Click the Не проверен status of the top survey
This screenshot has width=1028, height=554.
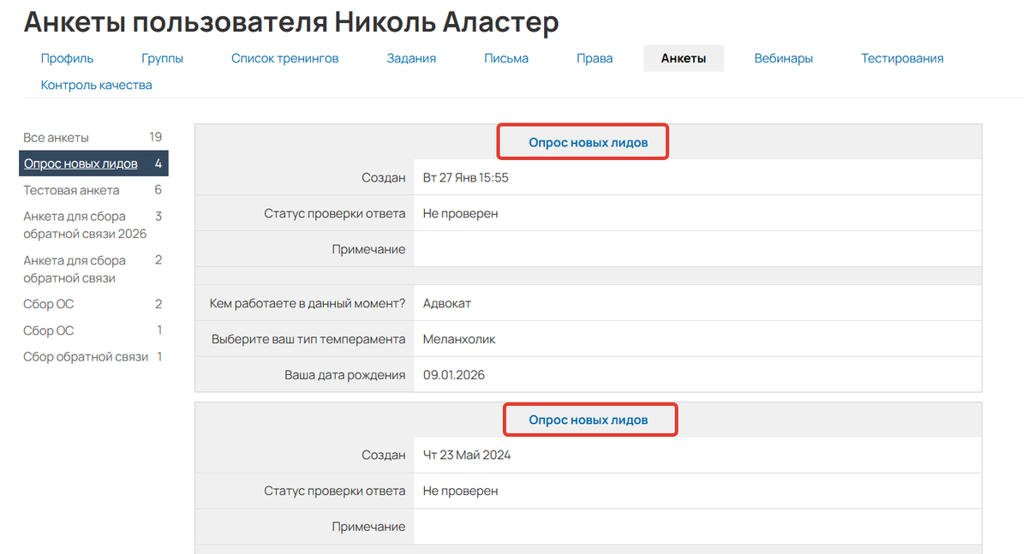(x=452, y=212)
